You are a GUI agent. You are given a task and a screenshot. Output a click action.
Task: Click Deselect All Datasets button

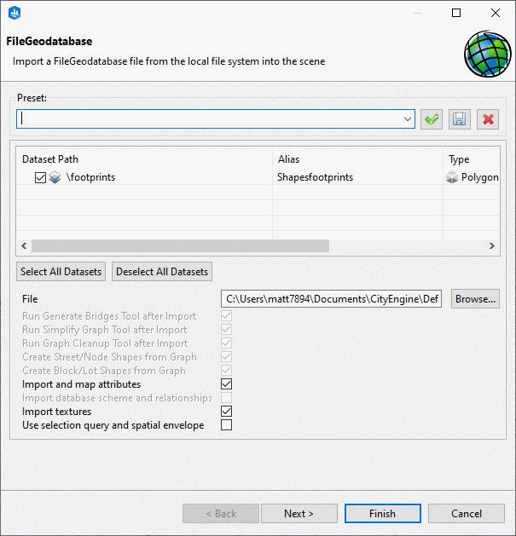tap(162, 272)
